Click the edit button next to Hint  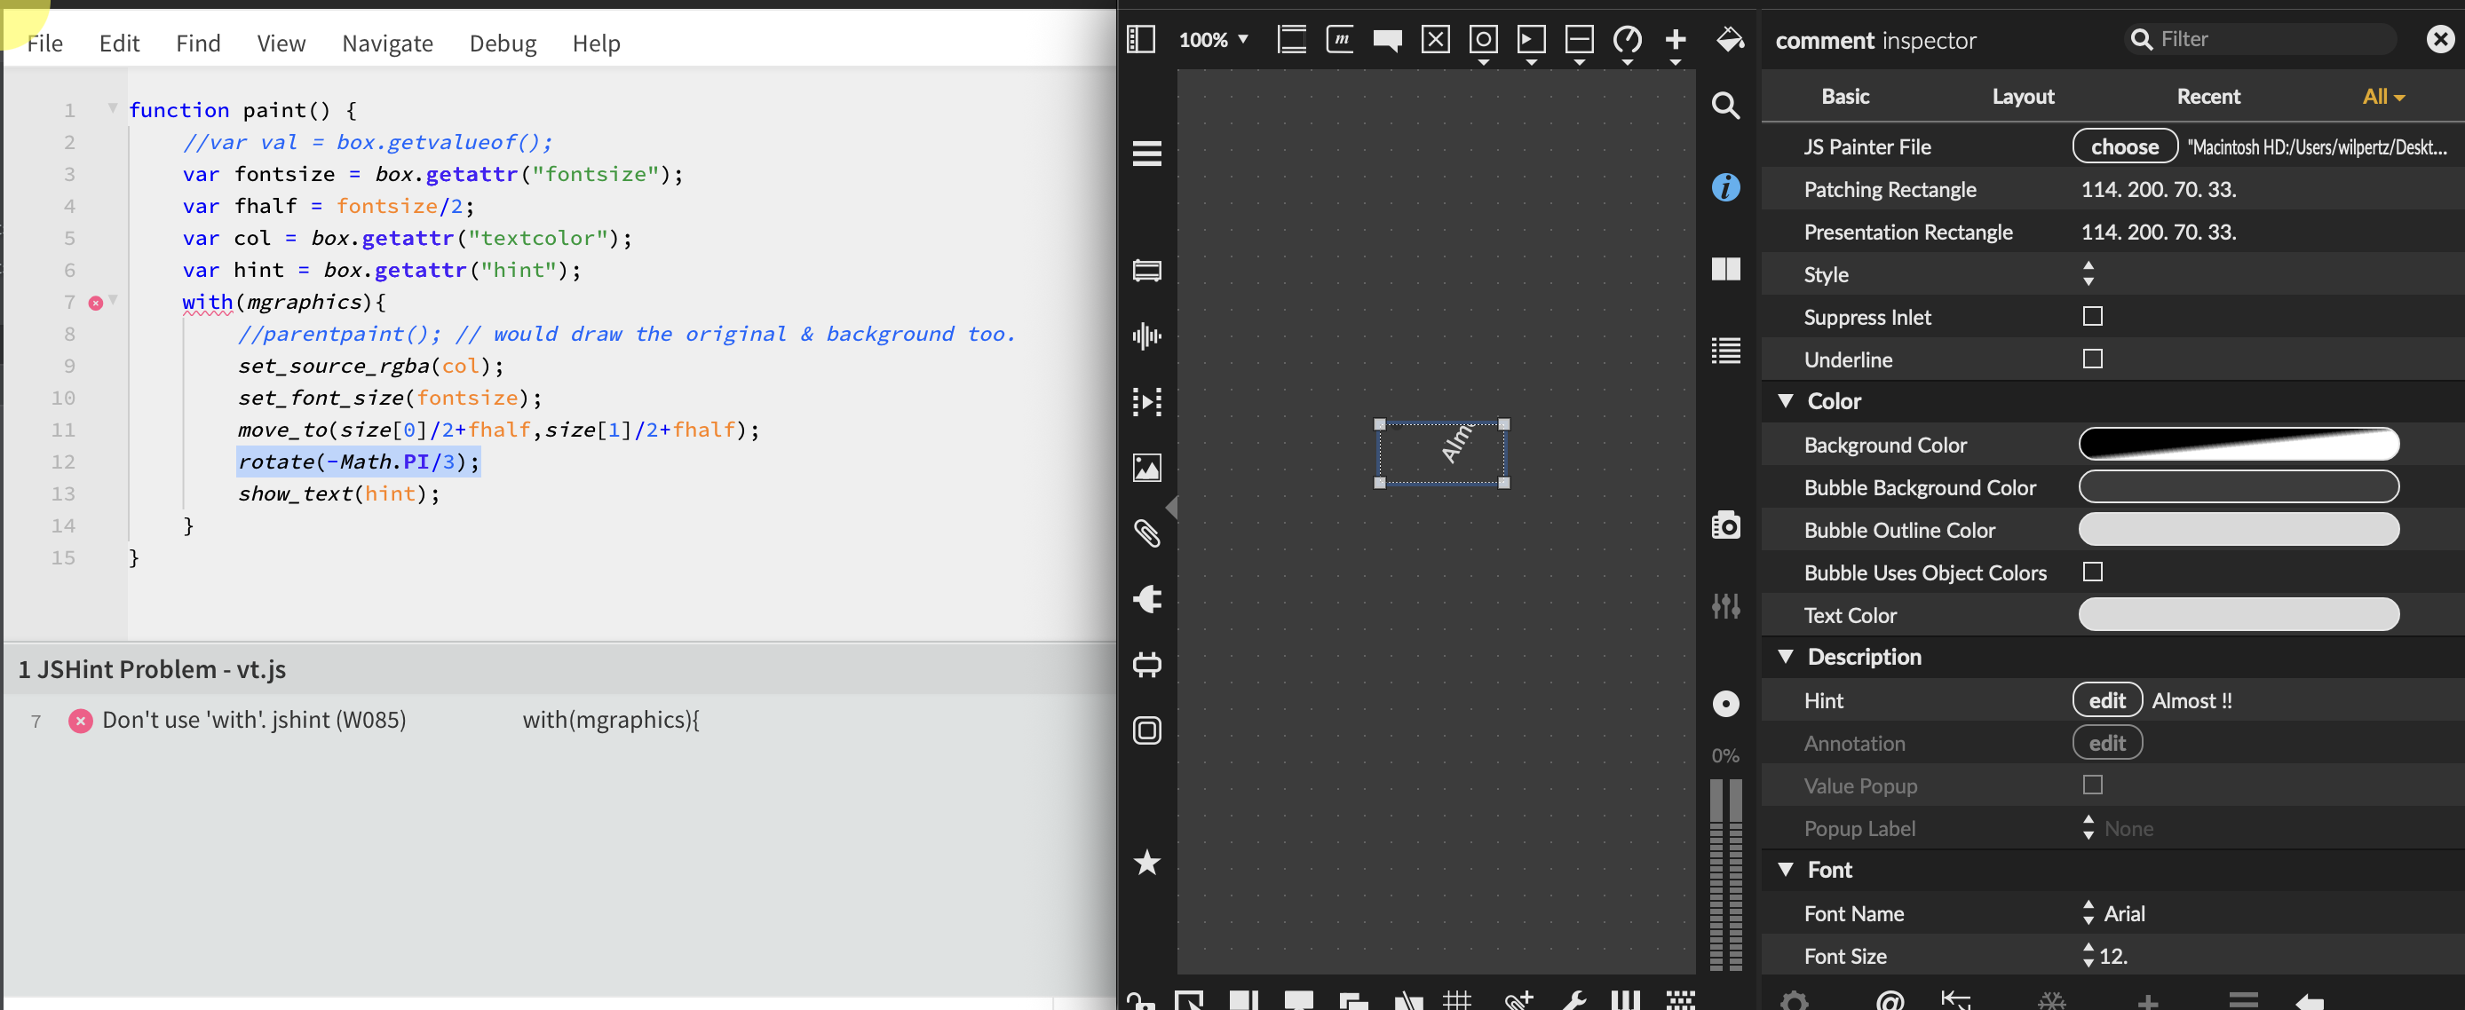[2106, 700]
